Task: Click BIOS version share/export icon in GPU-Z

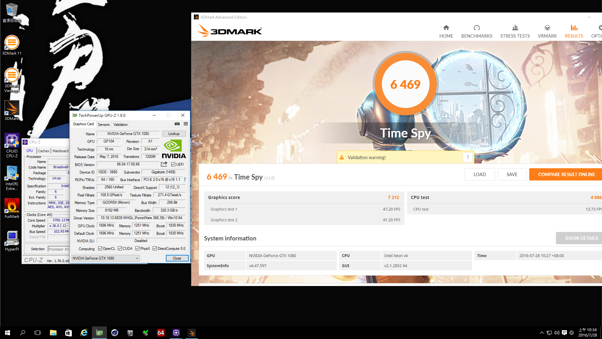Action: (164, 164)
